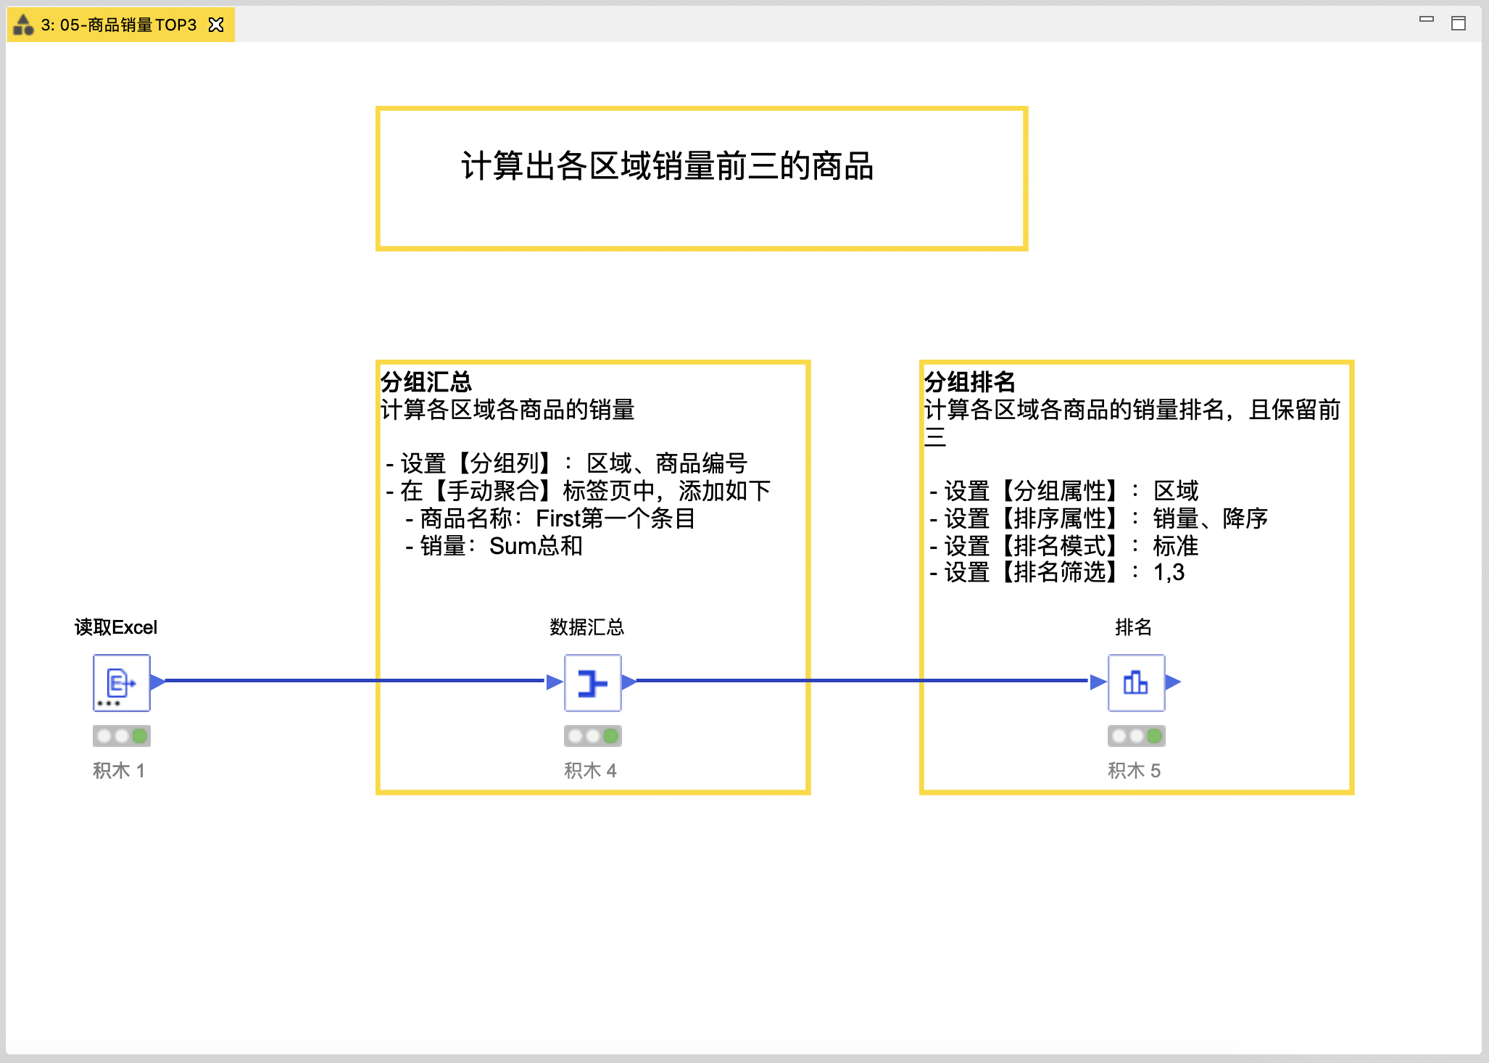Click status traffic light of 积木 4
Image resolution: width=1489 pixels, height=1063 pixels.
tap(592, 736)
